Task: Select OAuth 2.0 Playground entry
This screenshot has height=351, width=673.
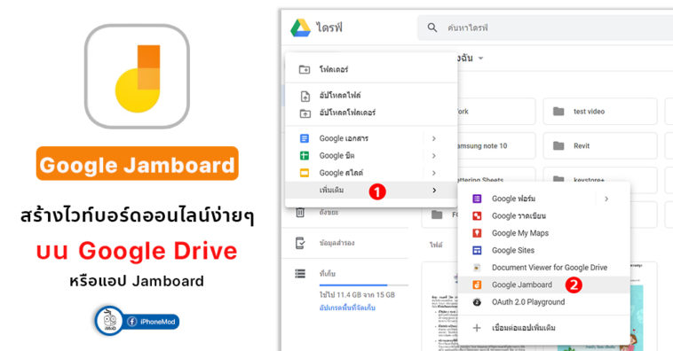Action: tap(544, 302)
